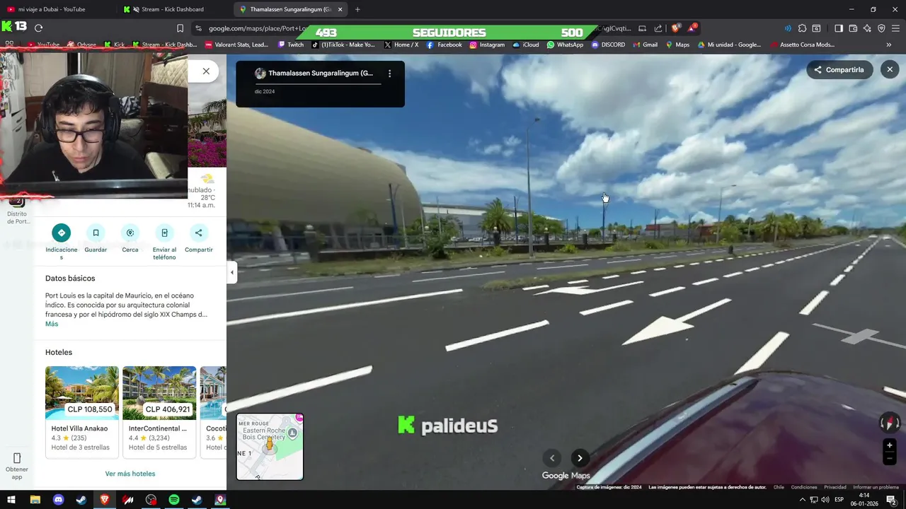
Task: Show hidden system tray icons
Action: (x=802, y=500)
